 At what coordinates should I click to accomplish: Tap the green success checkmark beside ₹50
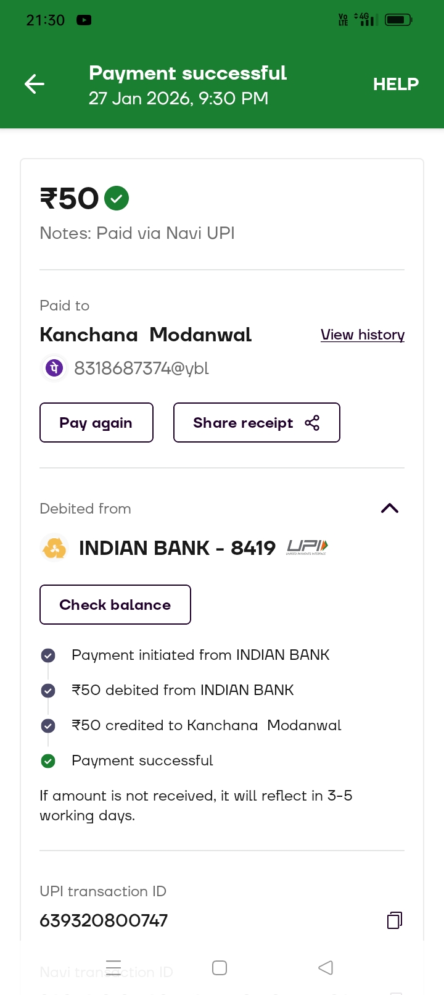[117, 198]
